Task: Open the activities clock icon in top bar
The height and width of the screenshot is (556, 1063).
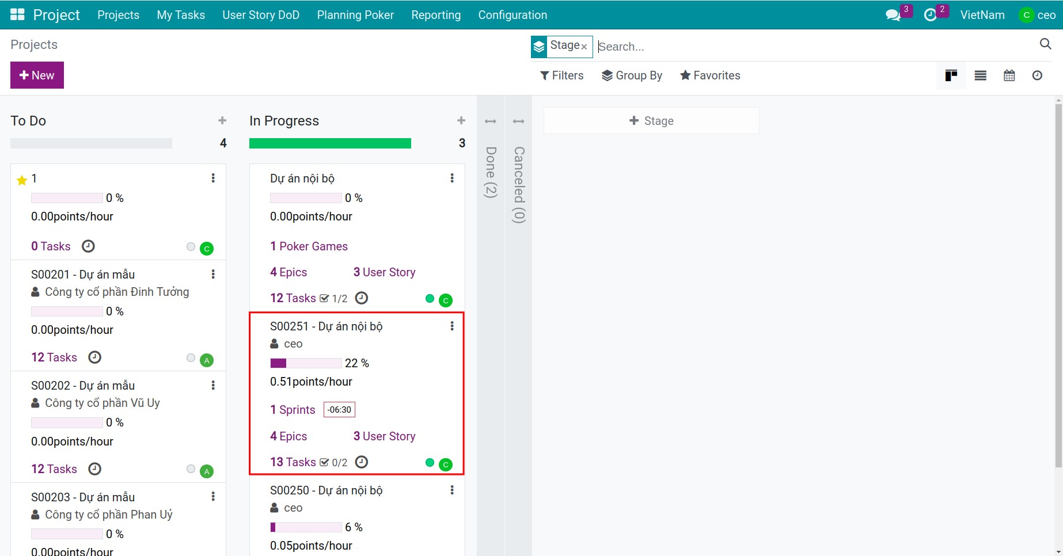Action: (x=930, y=16)
